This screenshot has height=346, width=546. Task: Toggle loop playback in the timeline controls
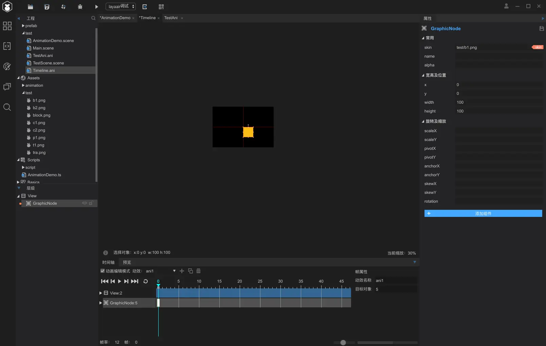(146, 281)
